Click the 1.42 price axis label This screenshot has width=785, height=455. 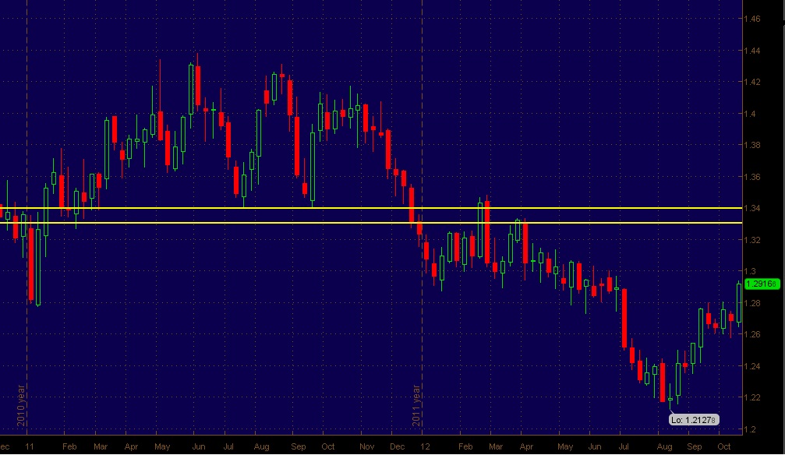tap(752, 82)
